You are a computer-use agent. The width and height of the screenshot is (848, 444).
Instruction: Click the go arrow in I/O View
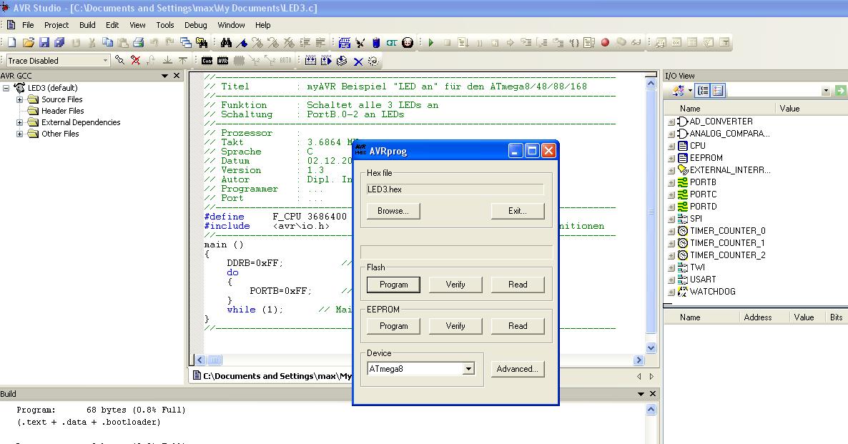point(840,91)
